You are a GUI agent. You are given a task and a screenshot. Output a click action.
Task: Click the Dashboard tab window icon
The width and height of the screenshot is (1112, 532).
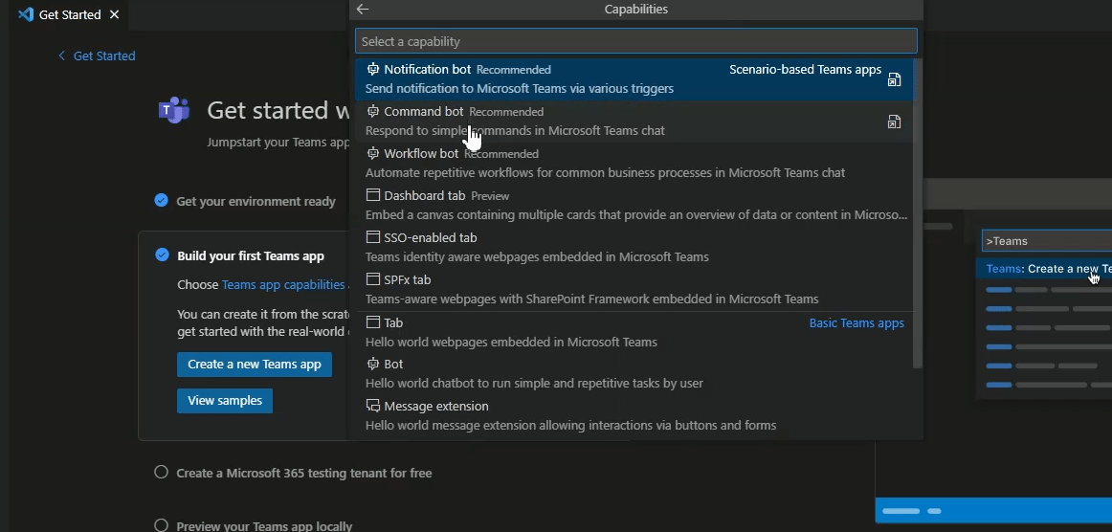coord(373,195)
